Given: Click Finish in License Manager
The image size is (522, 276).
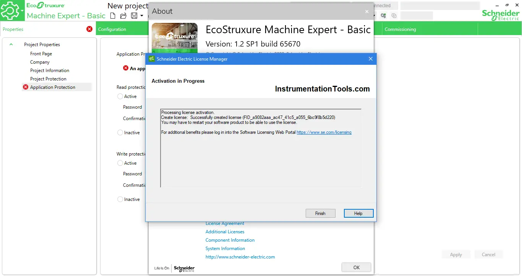Looking at the screenshot, I should [320, 213].
